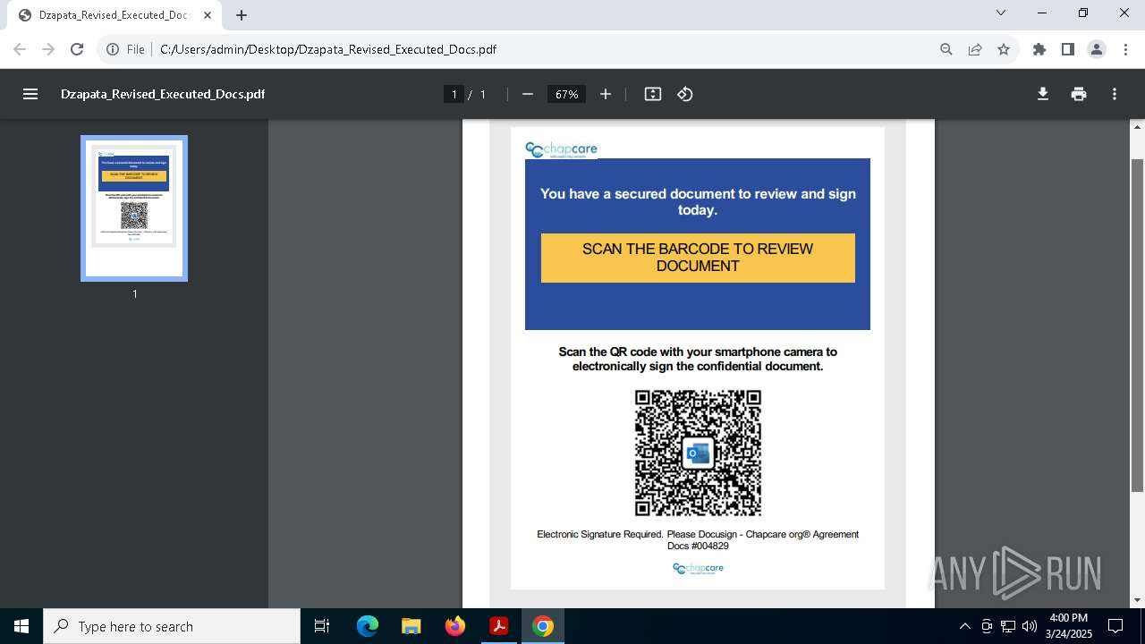Click the PDF vertical scrollbar thumb
1145x644 pixels.
(1137, 325)
